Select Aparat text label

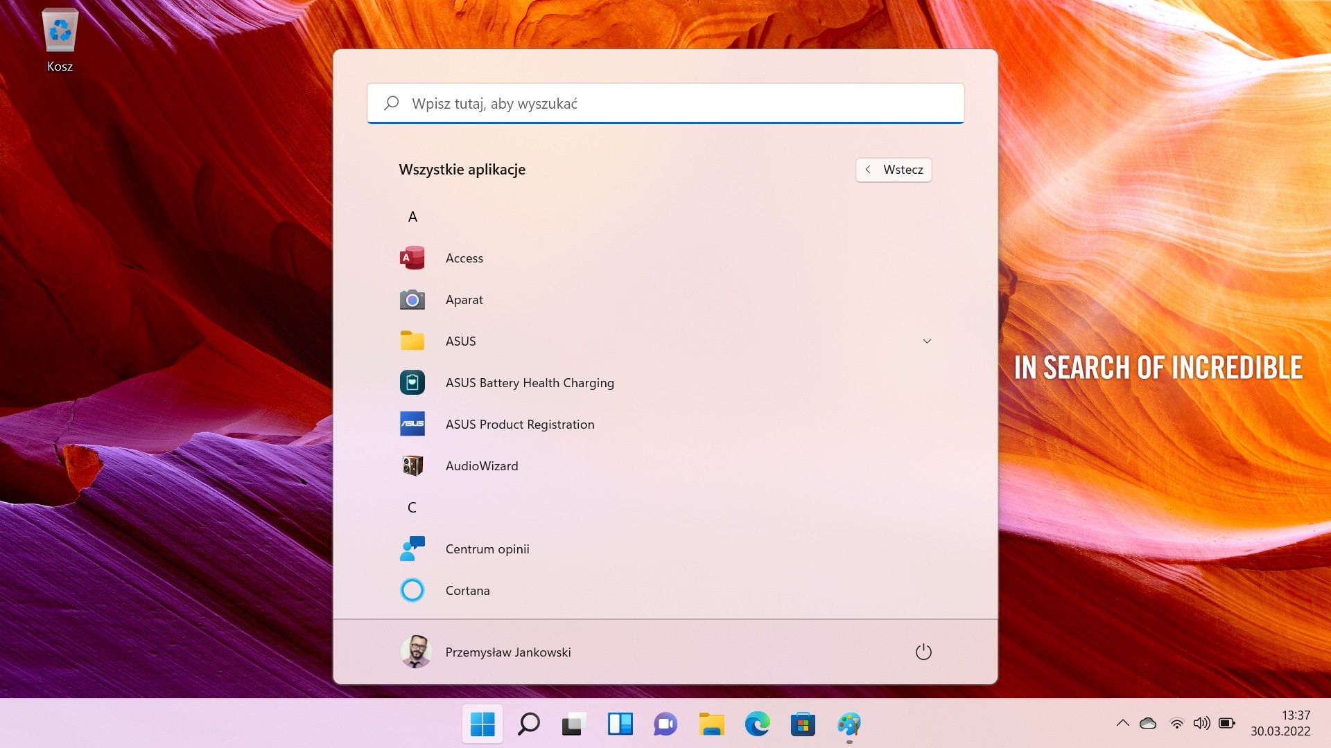464,299
